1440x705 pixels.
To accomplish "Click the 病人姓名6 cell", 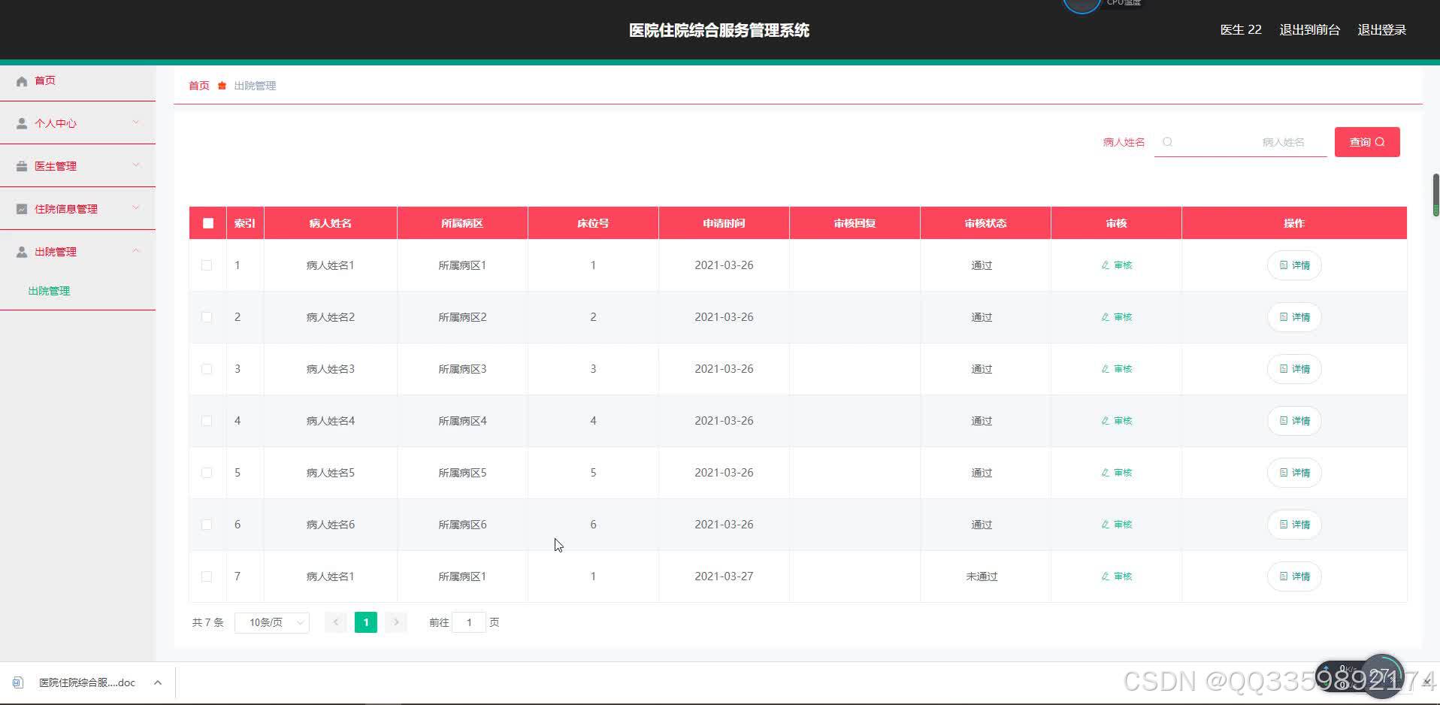I will coord(331,525).
